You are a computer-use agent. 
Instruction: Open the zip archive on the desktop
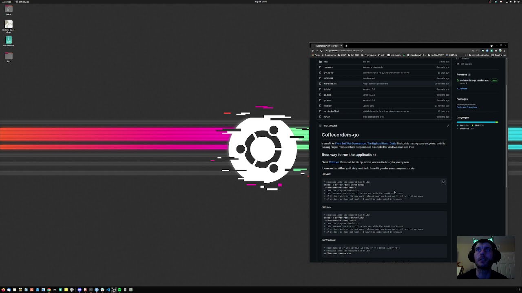pyautogui.click(x=9, y=42)
